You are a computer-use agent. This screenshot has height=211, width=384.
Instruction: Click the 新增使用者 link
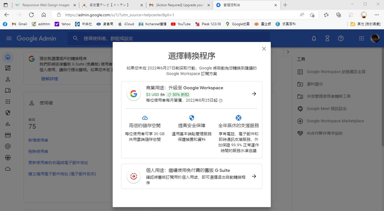[x=38, y=140]
